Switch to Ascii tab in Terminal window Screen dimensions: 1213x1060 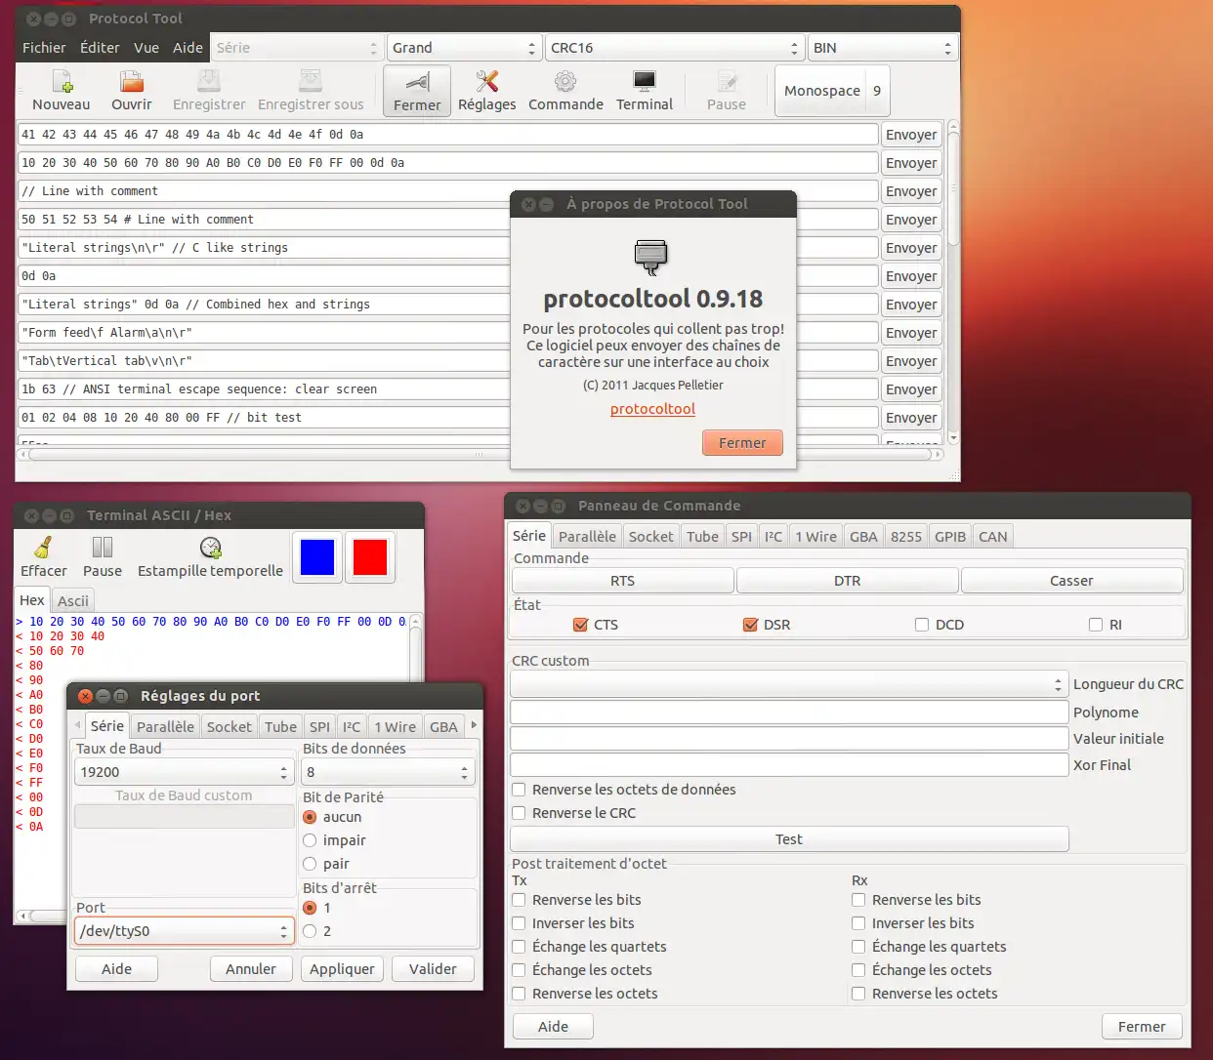point(73,601)
